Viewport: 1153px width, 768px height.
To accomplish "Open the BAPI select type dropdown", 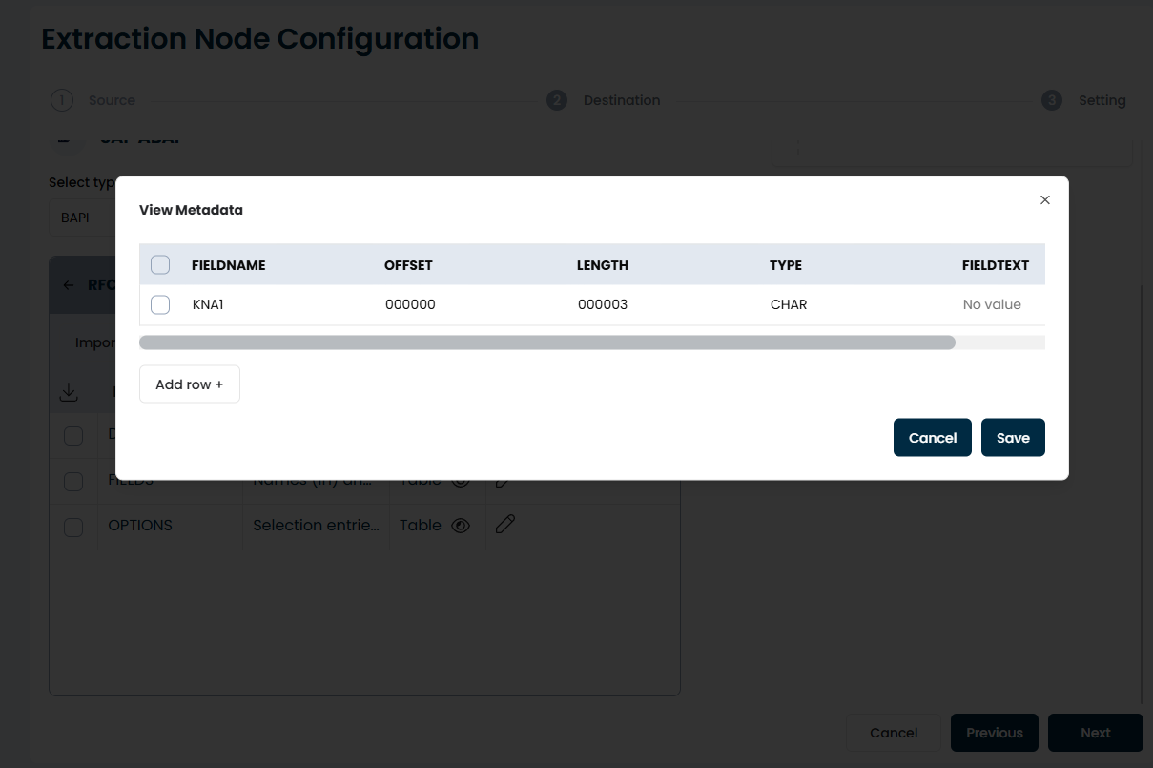I will 81,218.
